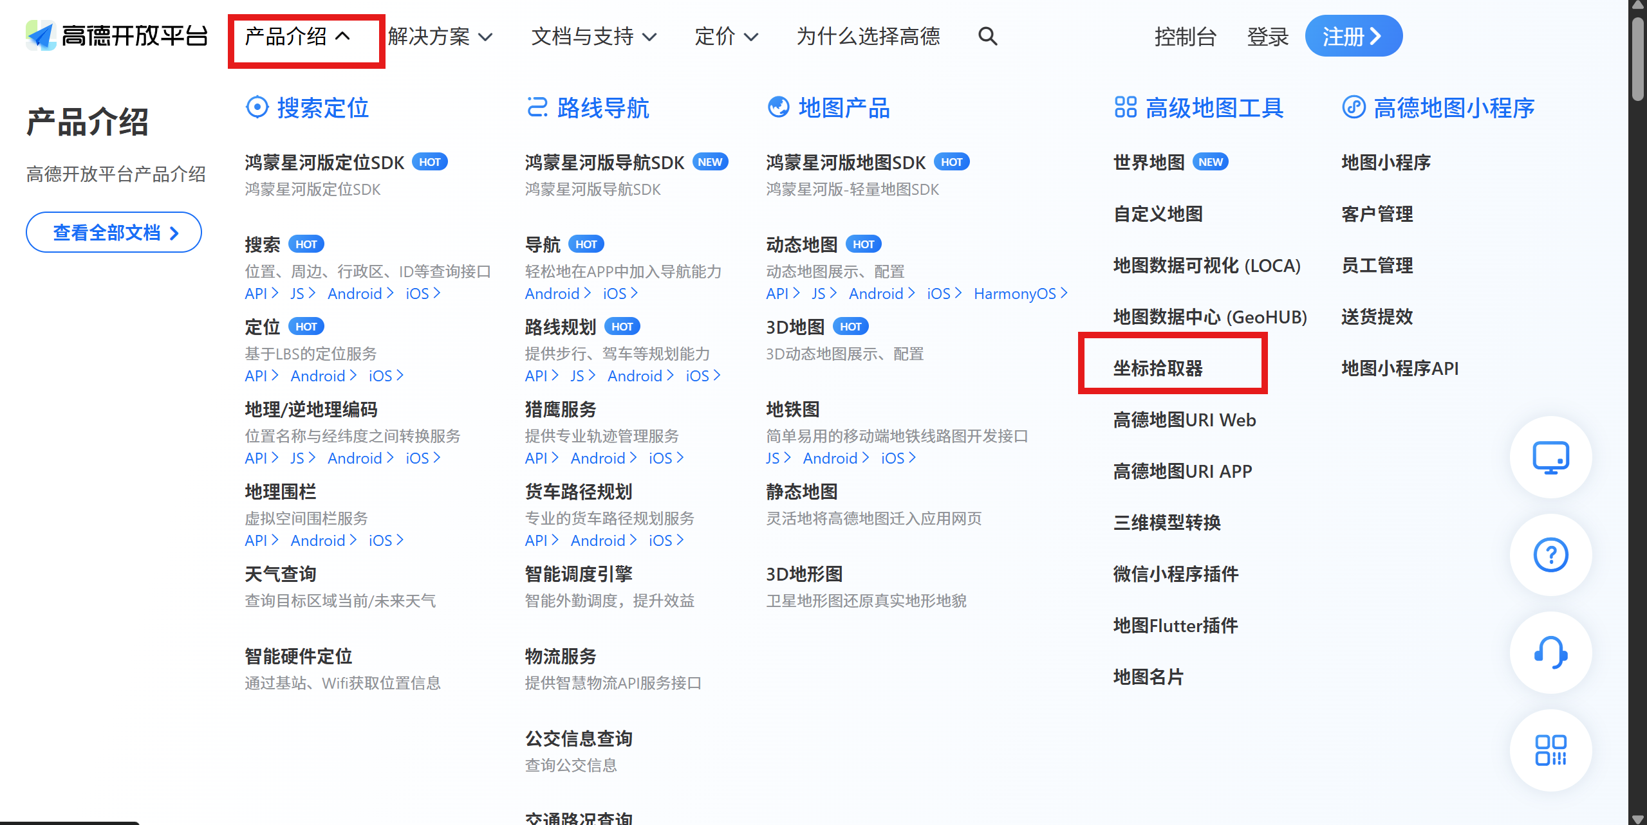The height and width of the screenshot is (825, 1647).
Task: Expand the 解决方案 dropdown menu
Action: (440, 37)
